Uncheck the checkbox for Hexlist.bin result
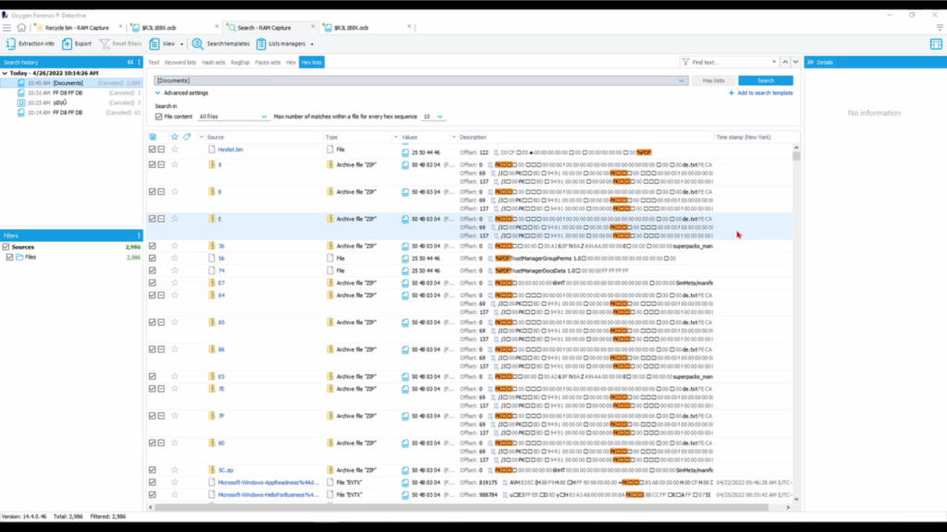Viewport: 947px width, 532px height. pos(151,149)
